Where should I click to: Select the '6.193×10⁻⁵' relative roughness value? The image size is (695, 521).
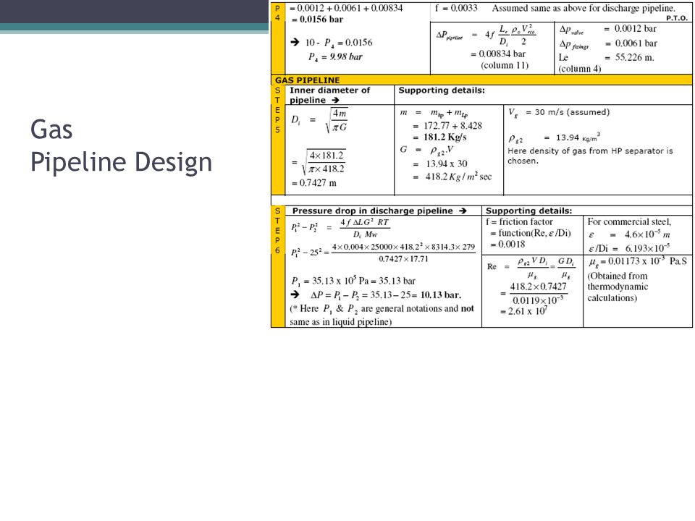647,248
